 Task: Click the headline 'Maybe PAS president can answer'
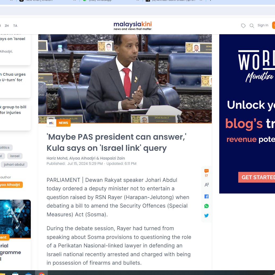pyautogui.click(x=117, y=142)
